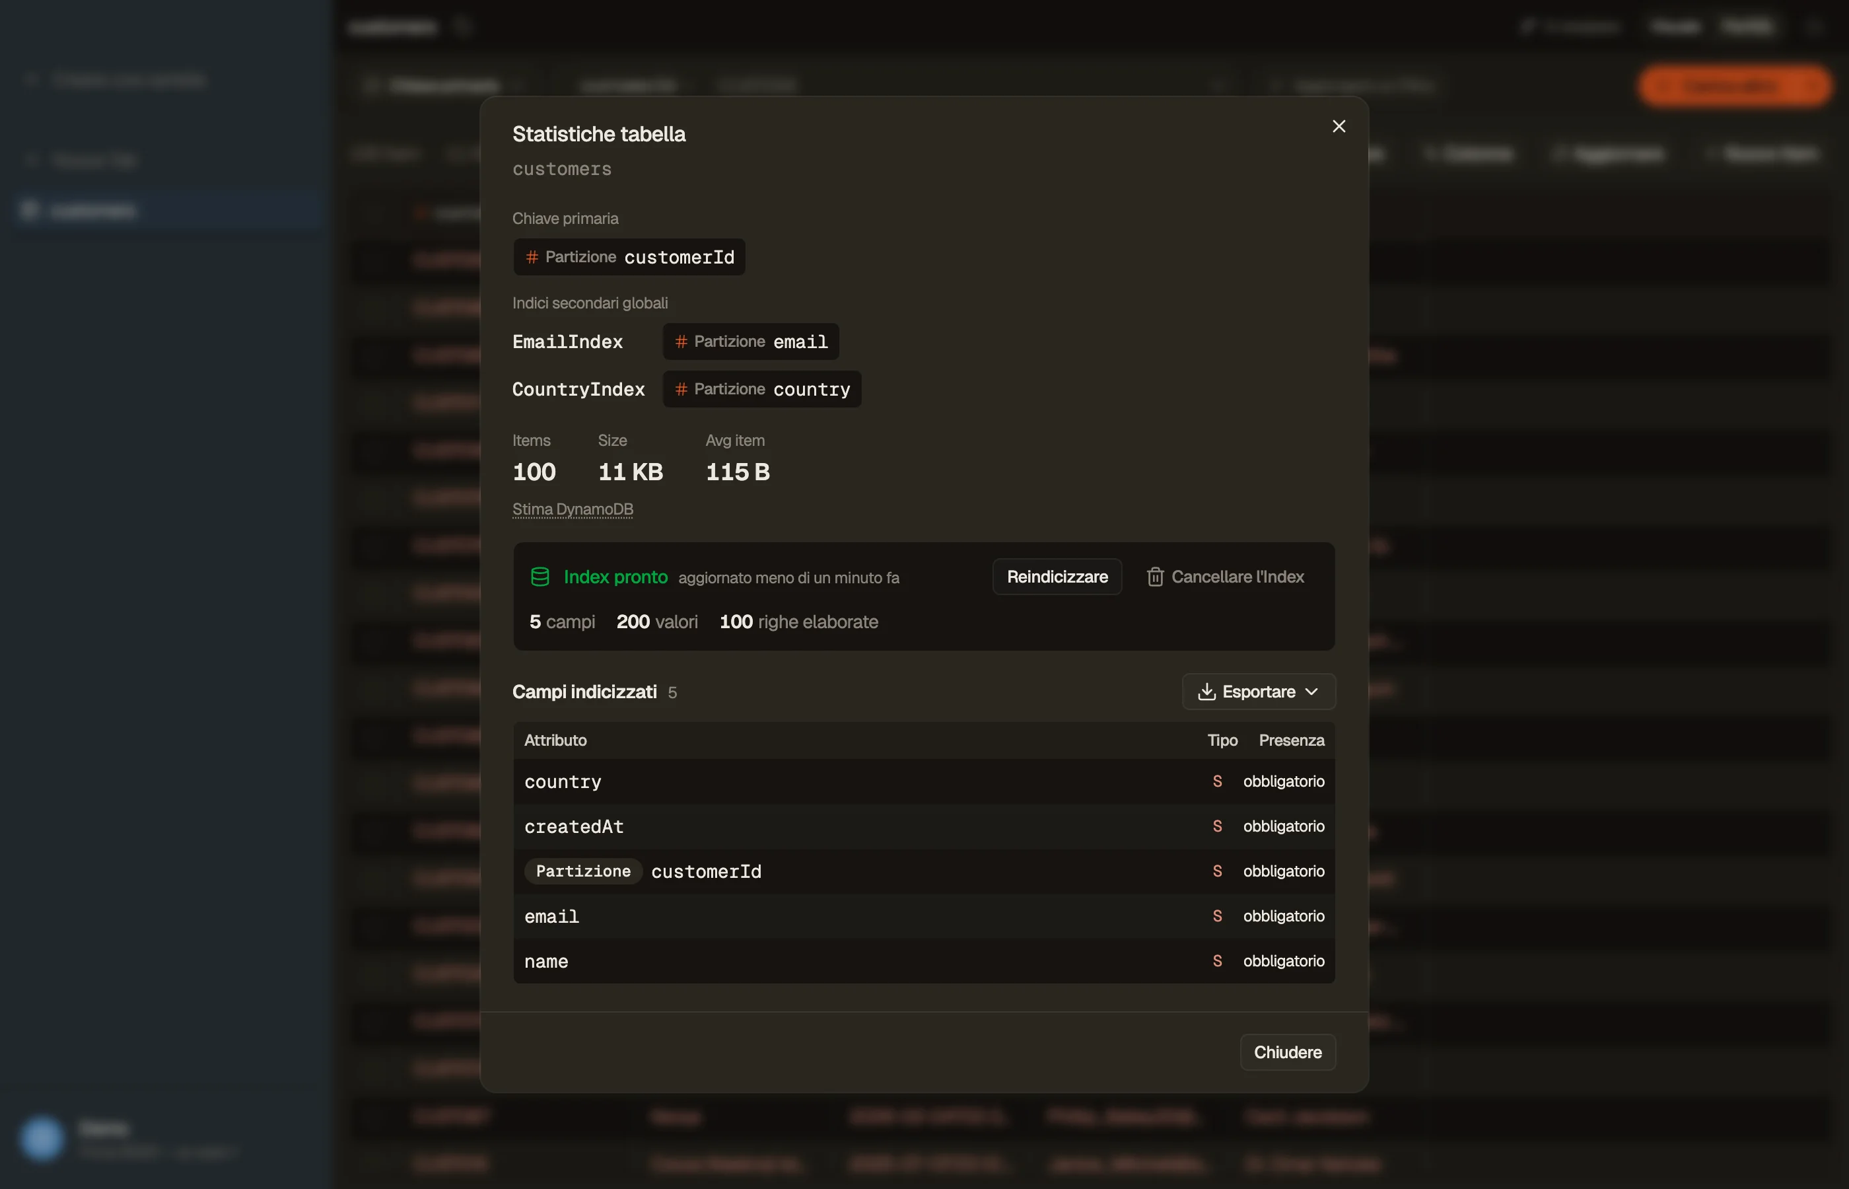Click the hash icon in country partition chip
The image size is (1849, 1189).
pos(681,389)
